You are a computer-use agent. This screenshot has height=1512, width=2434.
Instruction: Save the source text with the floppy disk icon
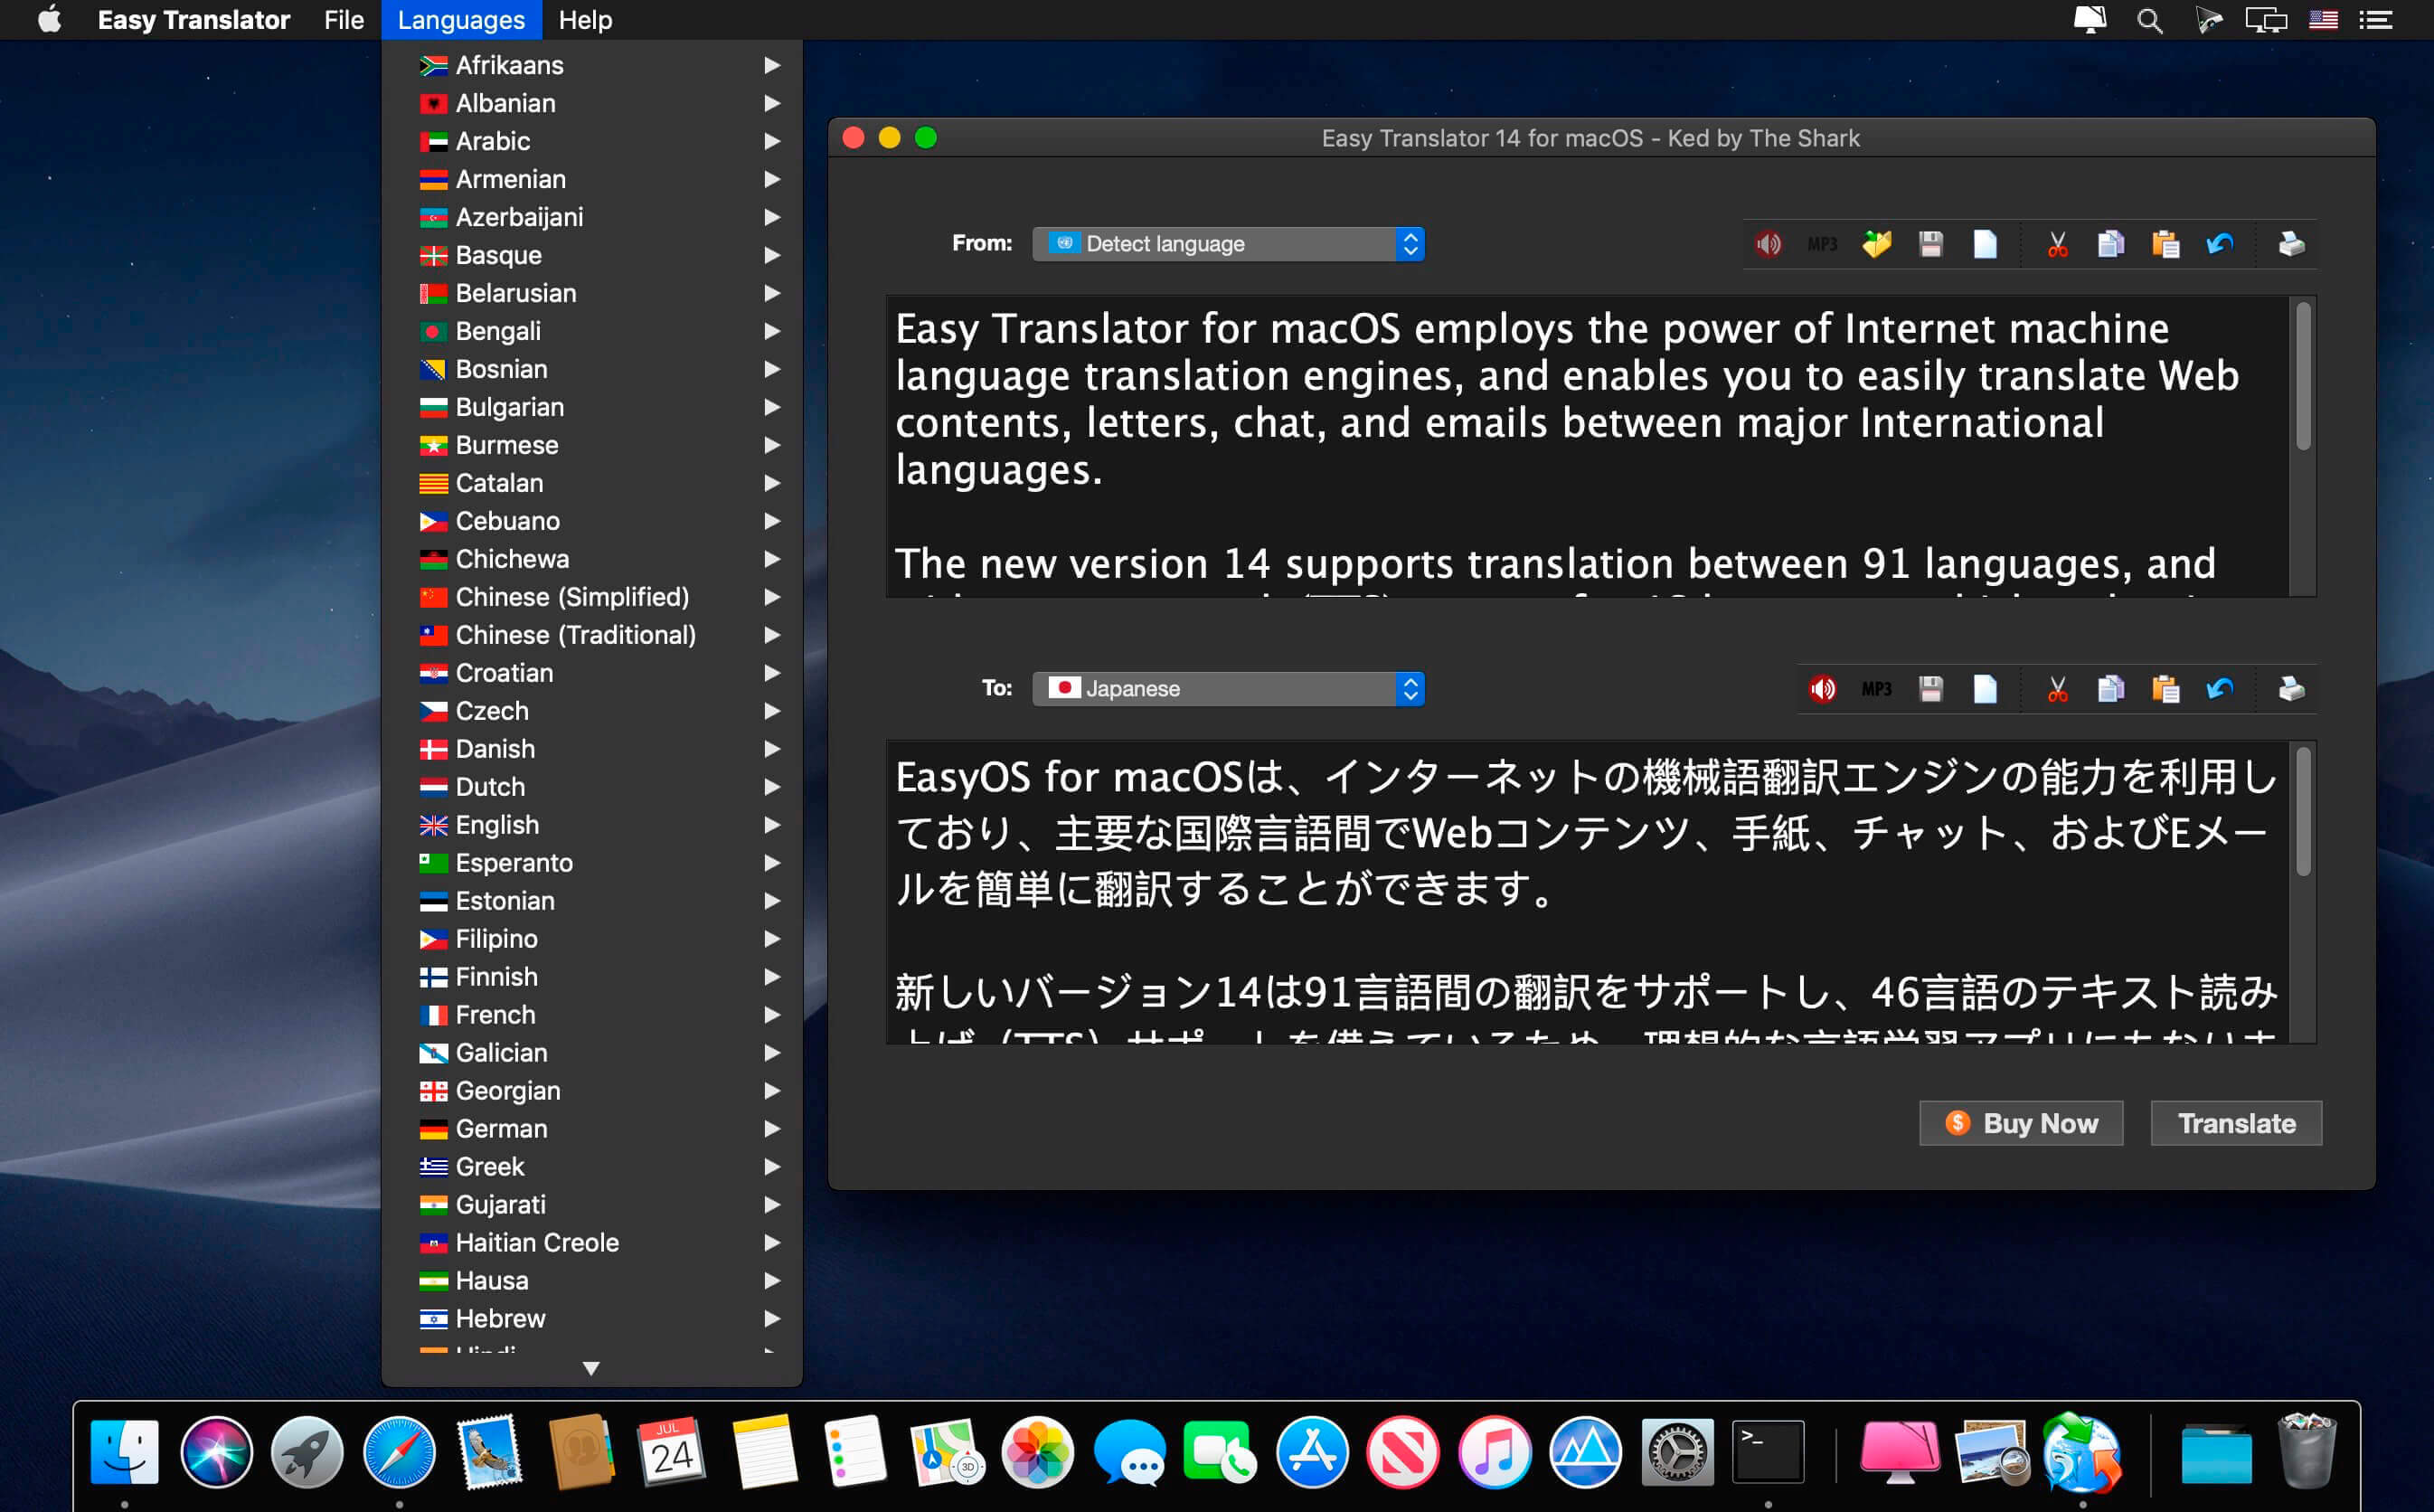coord(1931,244)
